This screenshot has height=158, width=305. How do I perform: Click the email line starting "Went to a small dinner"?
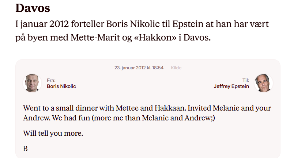[x=147, y=108]
